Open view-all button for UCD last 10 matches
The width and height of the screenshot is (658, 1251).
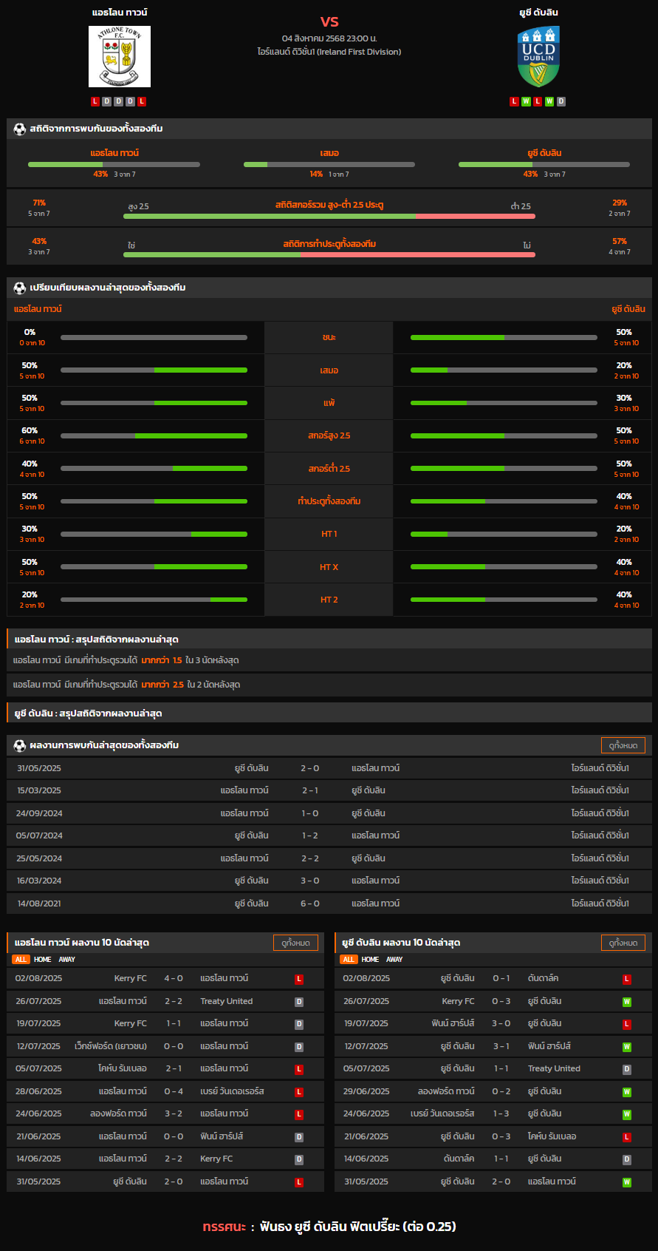point(623,943)
